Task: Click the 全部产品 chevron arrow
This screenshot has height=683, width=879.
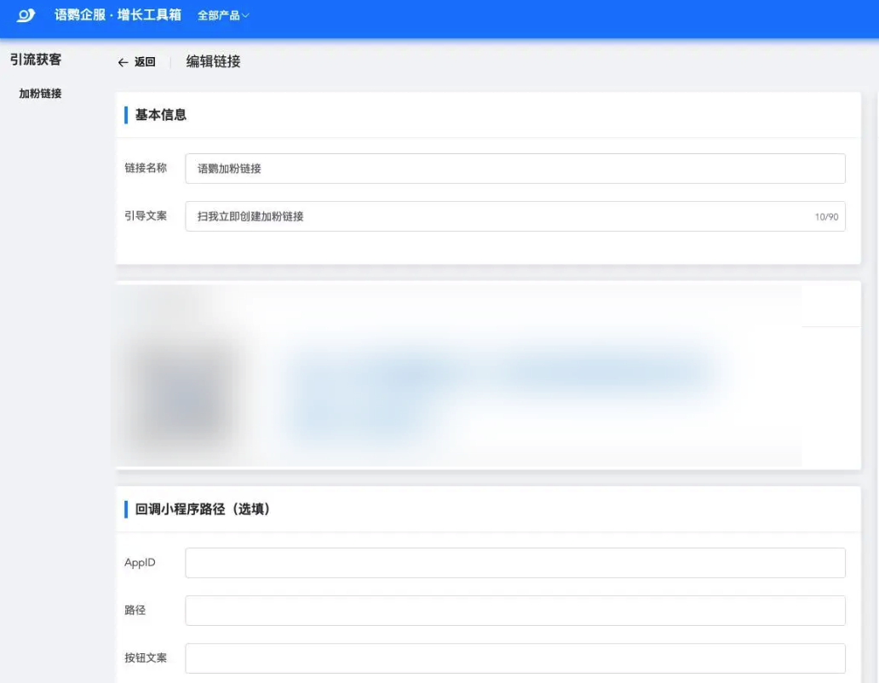Action: point(245,16)
